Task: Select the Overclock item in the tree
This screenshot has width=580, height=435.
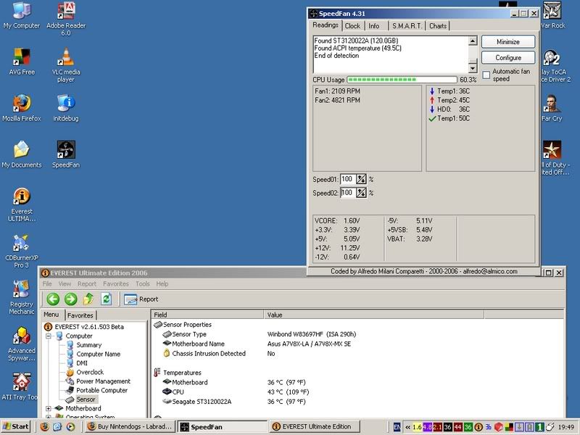Action: point(89,372)
